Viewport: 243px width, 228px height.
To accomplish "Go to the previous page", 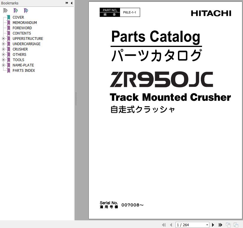I will click(x=171, y=225).
